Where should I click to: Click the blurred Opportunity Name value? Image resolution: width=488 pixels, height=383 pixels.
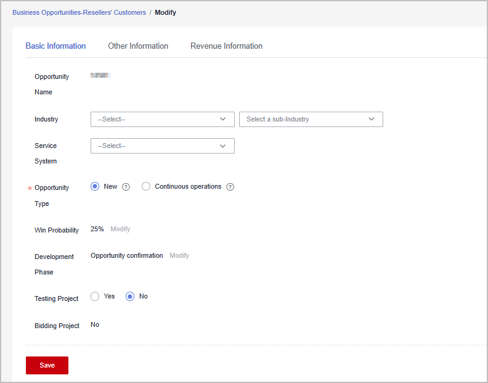point(100,75)
